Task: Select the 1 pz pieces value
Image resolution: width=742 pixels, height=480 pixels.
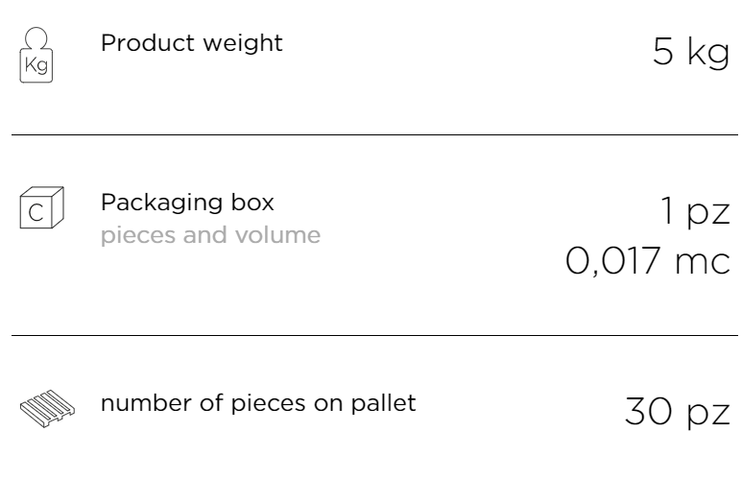Action: (x=695, y=210)
